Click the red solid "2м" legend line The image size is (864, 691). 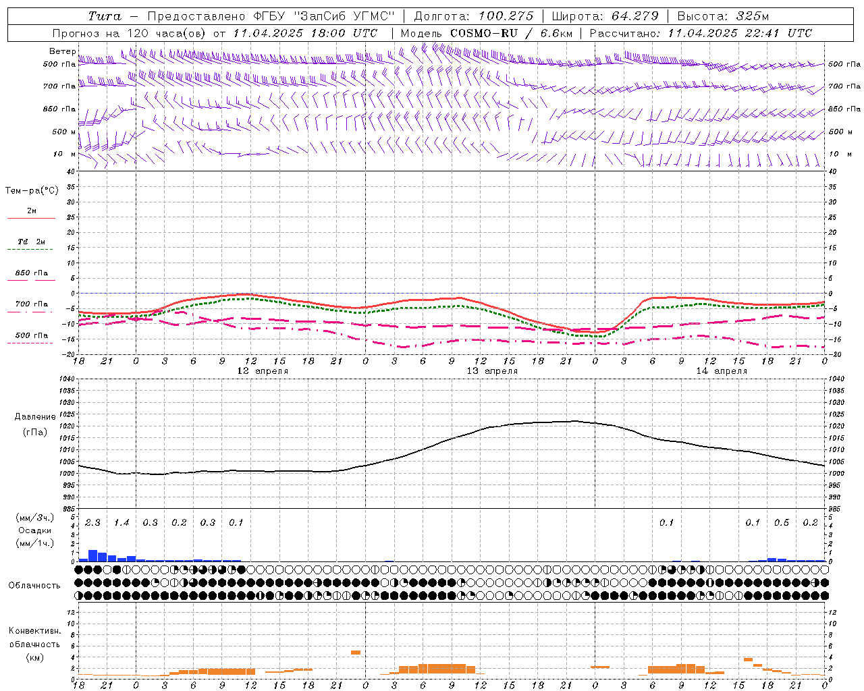31,219
